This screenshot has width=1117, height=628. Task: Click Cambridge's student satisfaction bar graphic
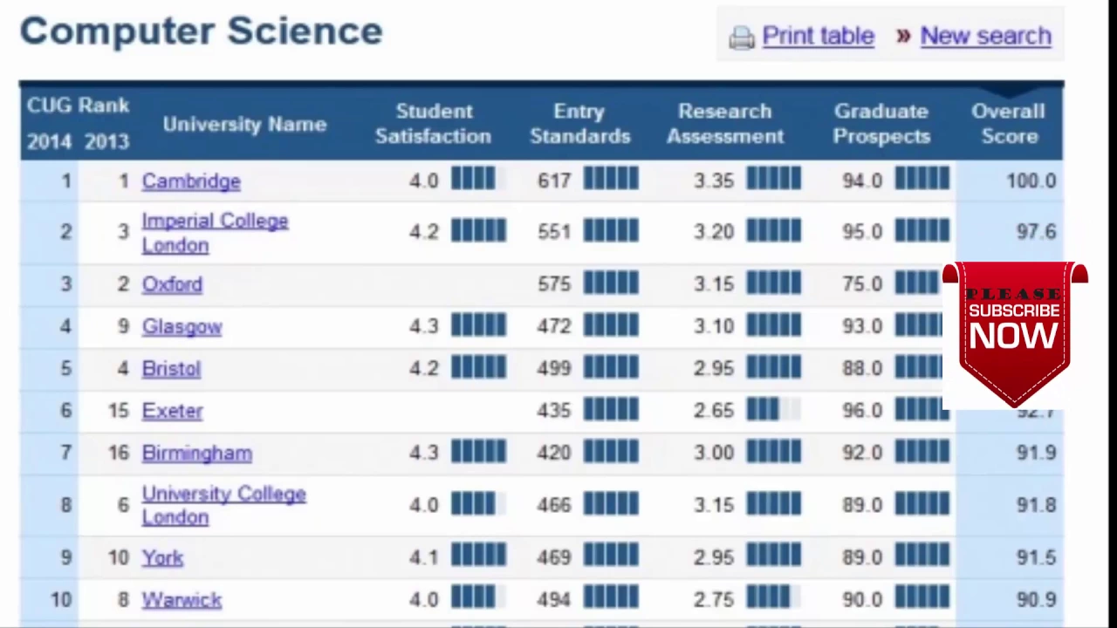pos(478,179)
